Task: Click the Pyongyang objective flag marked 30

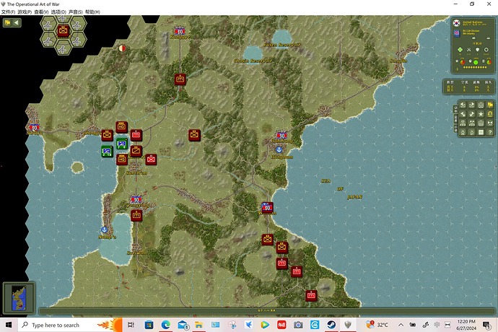Action: point(136,200)
